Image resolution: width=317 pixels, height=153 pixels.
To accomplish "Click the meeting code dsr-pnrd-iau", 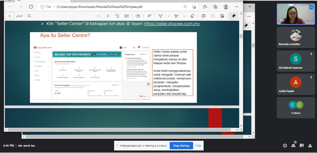I will 26,146.
